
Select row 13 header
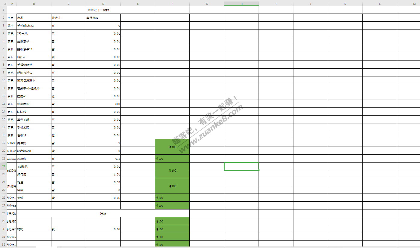[x=4, y=104]
